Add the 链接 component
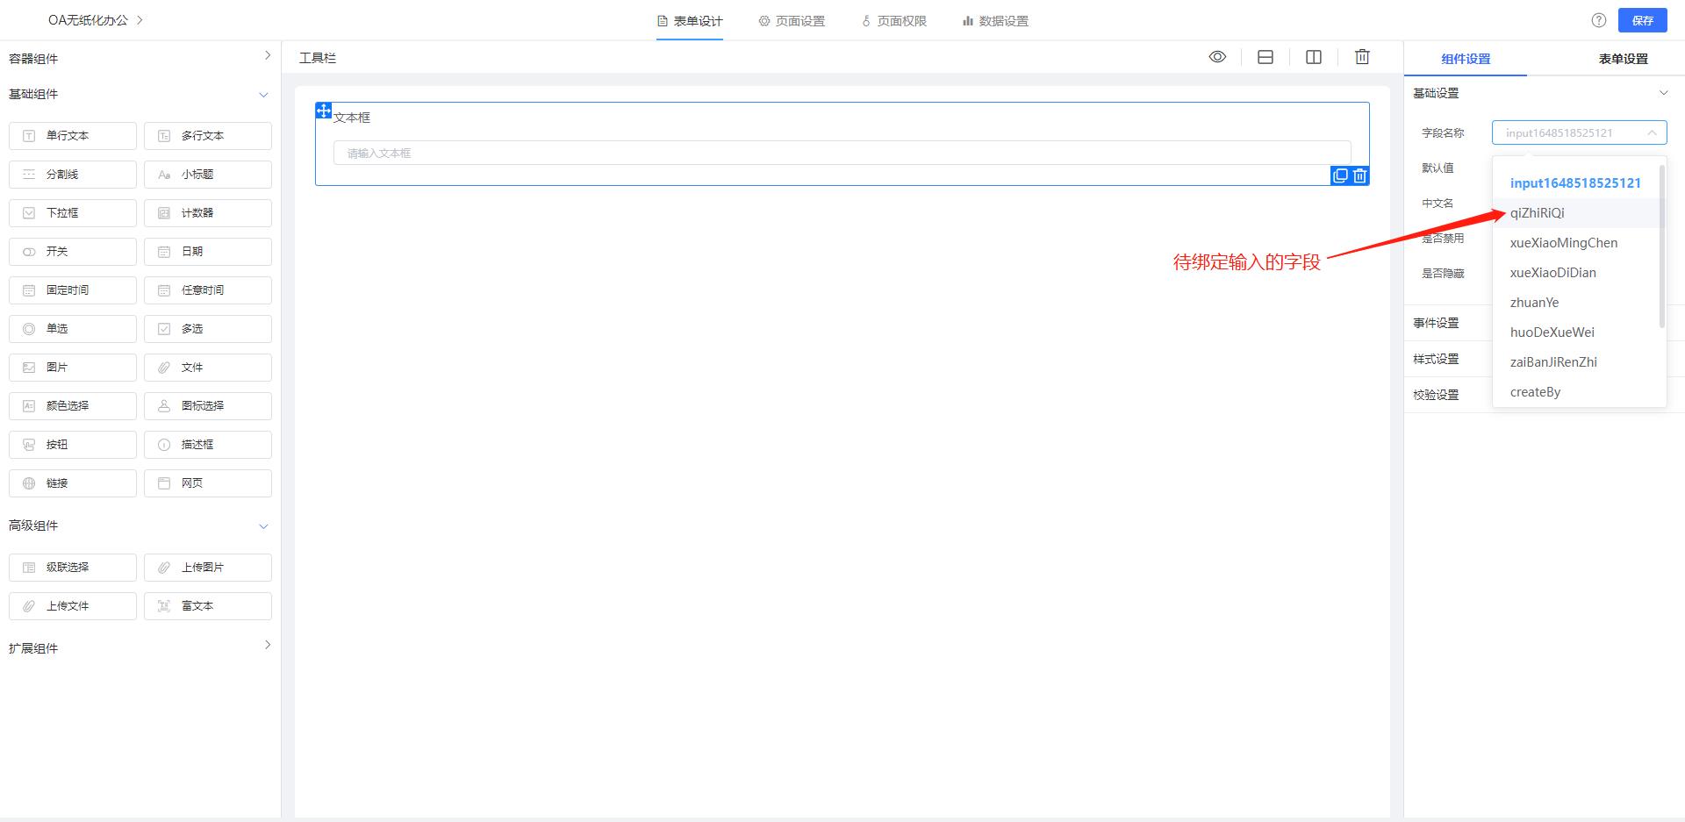 (x=73, y=483)
